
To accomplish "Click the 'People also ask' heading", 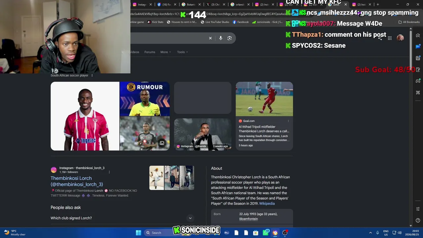I will tap(66, 208).
